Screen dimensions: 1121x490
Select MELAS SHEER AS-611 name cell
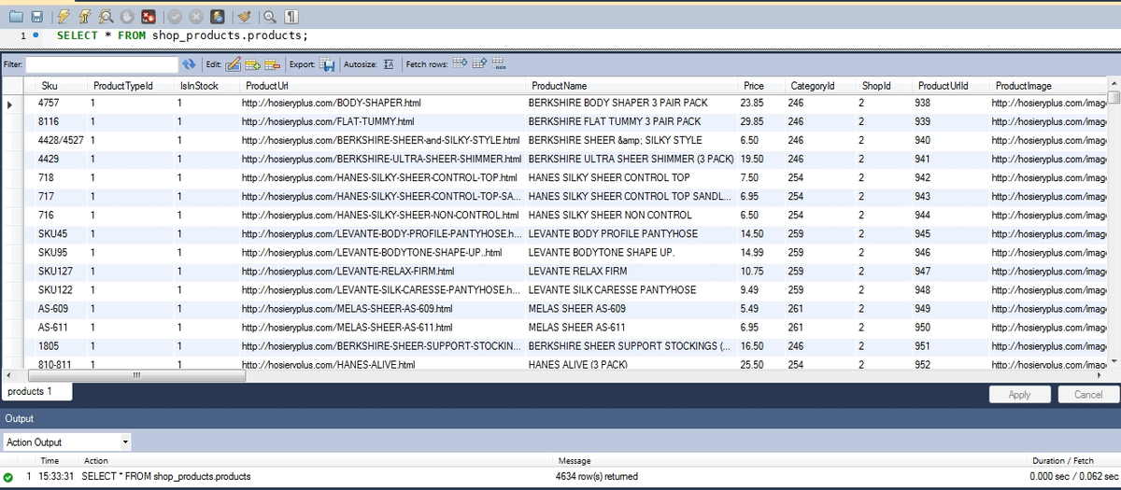click(631, 327)
